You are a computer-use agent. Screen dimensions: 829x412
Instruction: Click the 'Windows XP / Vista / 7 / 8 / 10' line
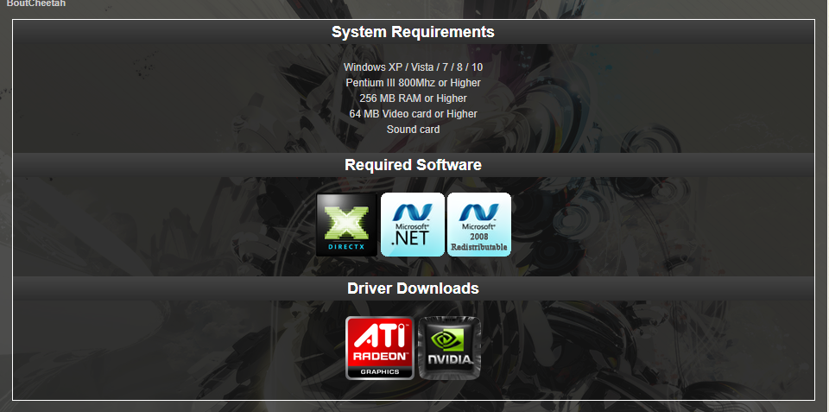point(413,67)
